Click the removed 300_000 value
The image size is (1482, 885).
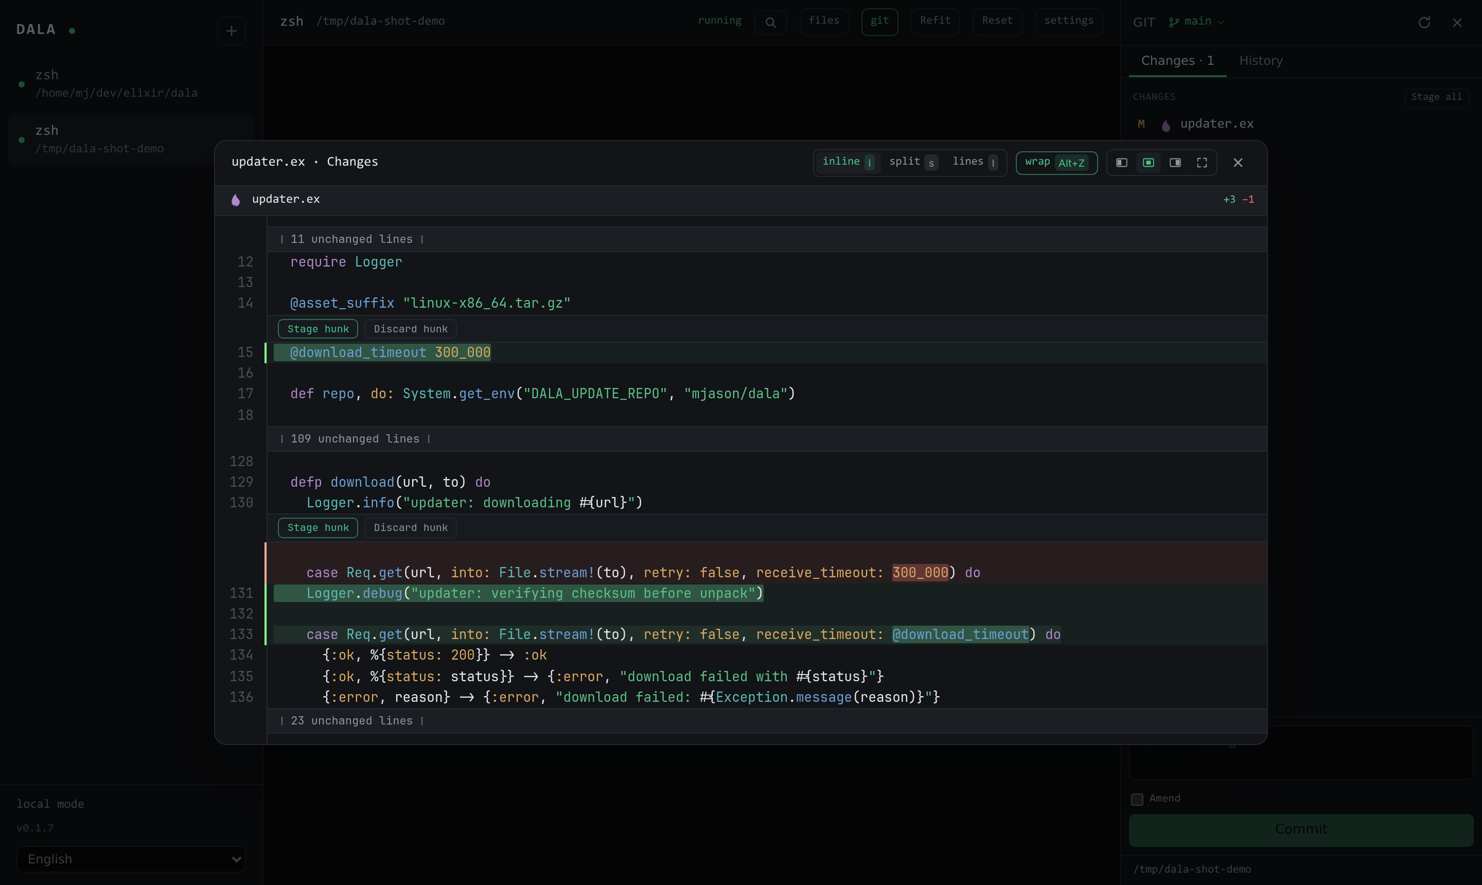920,573
